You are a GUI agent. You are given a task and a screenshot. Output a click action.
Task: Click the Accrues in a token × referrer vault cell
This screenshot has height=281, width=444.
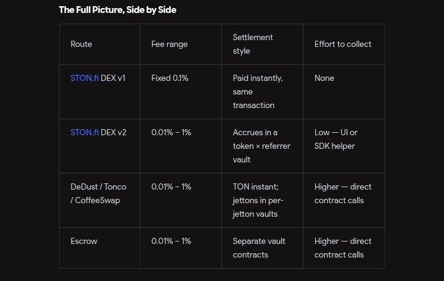pyautogui.click(x=261, y=146)
